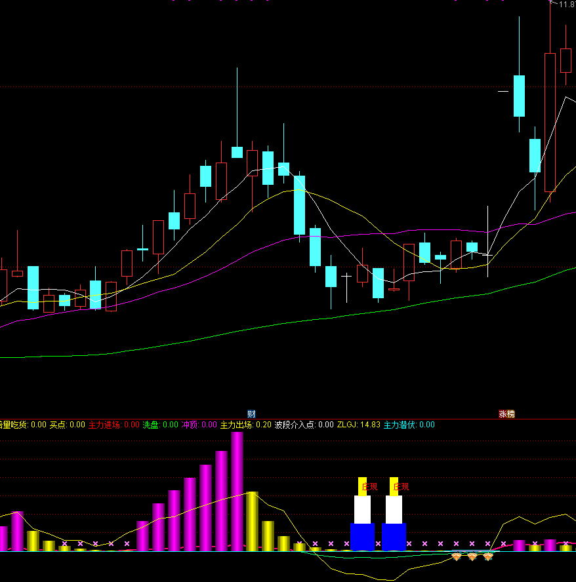Select the middle orange diamond signal icon
Image resolution: width=576 pixels, height=582 pixels.
[x=472, y=556]
